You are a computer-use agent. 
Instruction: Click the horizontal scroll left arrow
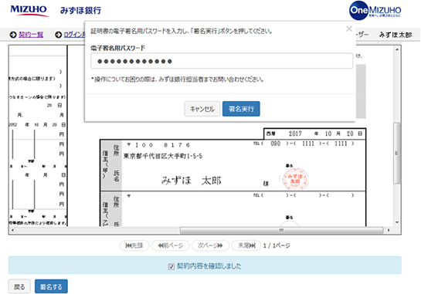point(12,230)
